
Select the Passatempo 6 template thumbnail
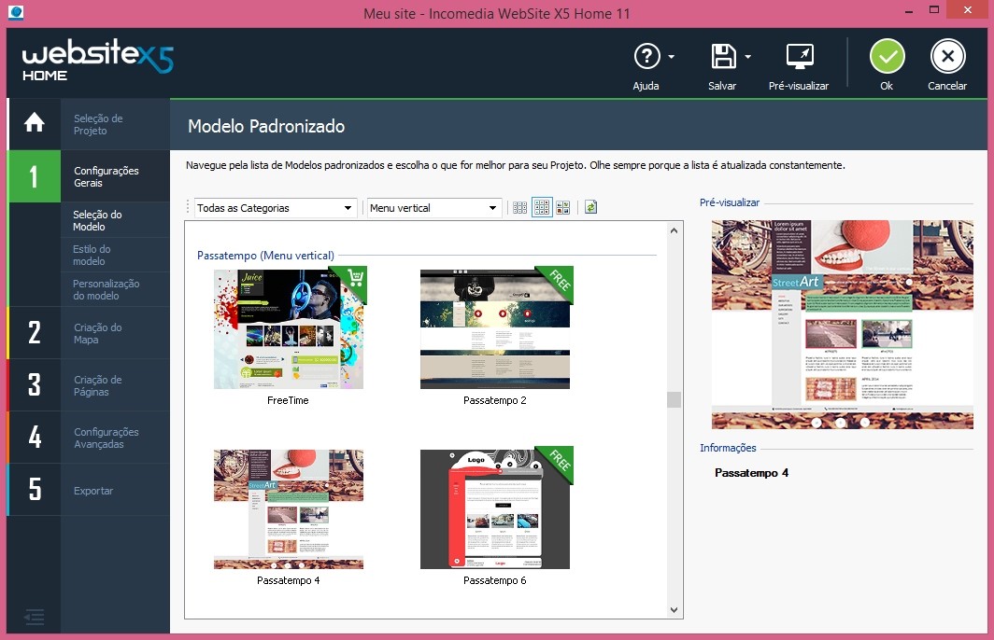point(495,509)
